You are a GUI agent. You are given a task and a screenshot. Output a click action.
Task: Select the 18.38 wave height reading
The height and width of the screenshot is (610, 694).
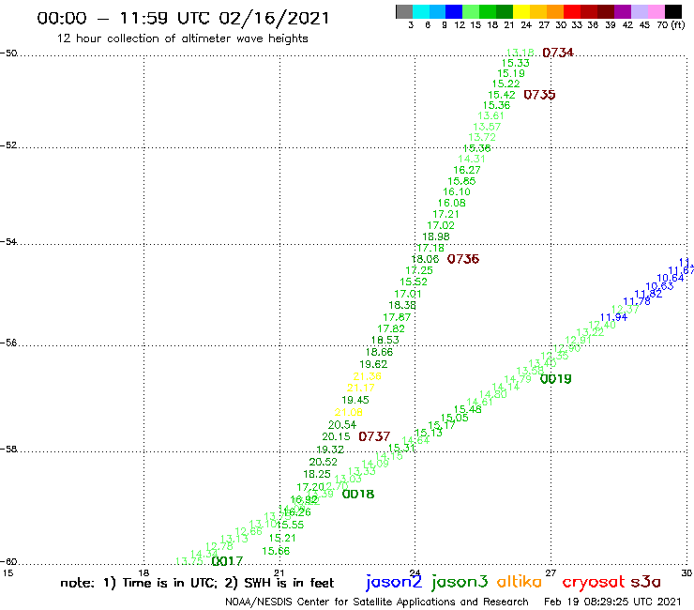[402, 306]
